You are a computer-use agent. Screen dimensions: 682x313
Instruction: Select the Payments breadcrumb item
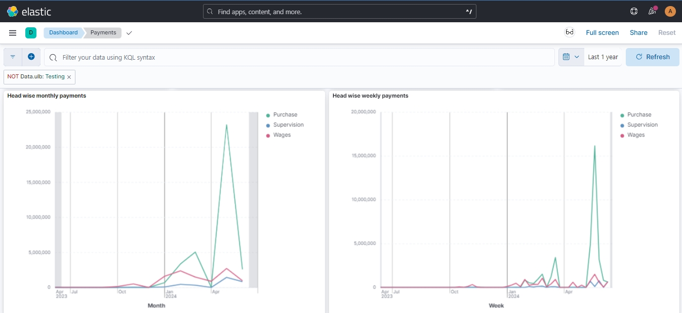[103, 33]
